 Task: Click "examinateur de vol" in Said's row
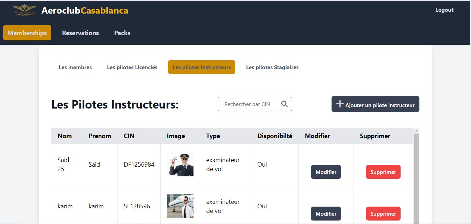(x=223, y=165)
